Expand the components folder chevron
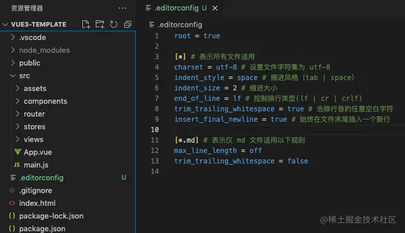This screenshot has width=405, height=233. [x=17, y=101]
